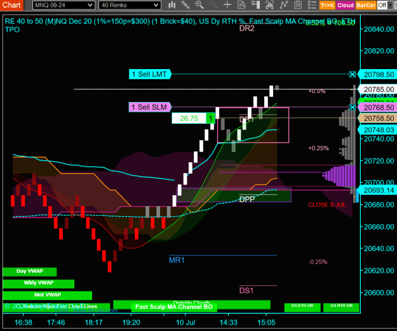
Task: Click the 20620.00 price axis label
Action: 379,271
